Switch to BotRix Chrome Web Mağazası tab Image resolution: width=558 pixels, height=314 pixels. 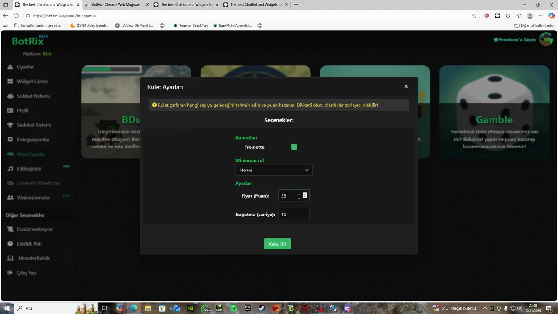[x=116, y=5]
